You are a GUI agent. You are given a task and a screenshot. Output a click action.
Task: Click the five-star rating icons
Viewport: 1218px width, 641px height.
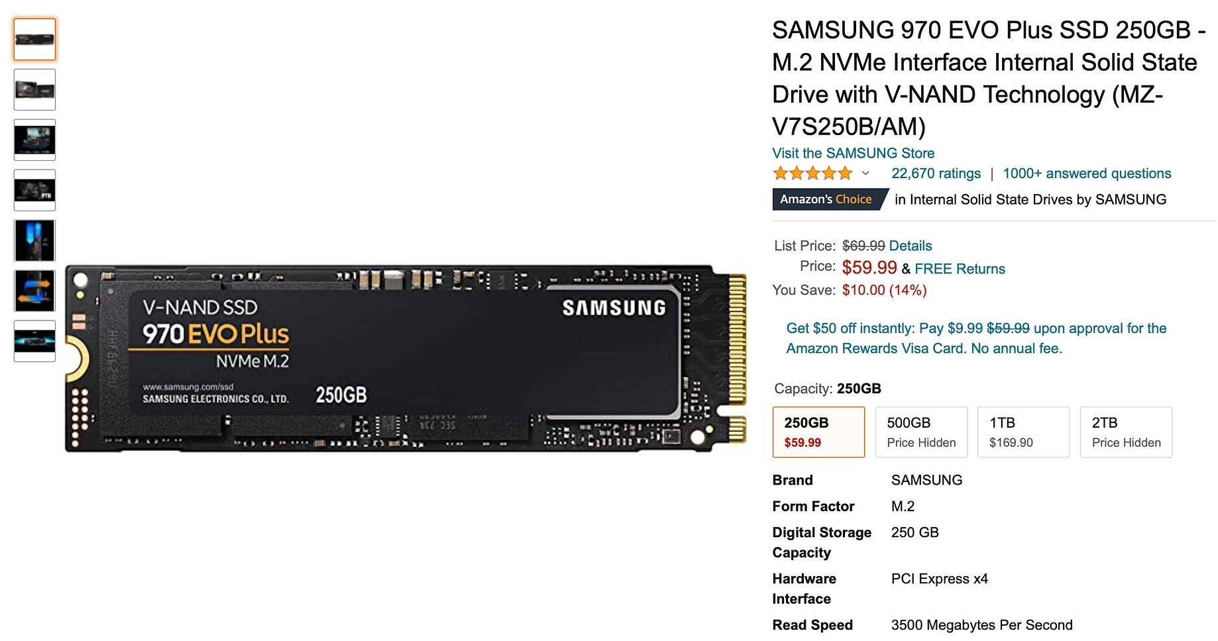pos(812,173)
